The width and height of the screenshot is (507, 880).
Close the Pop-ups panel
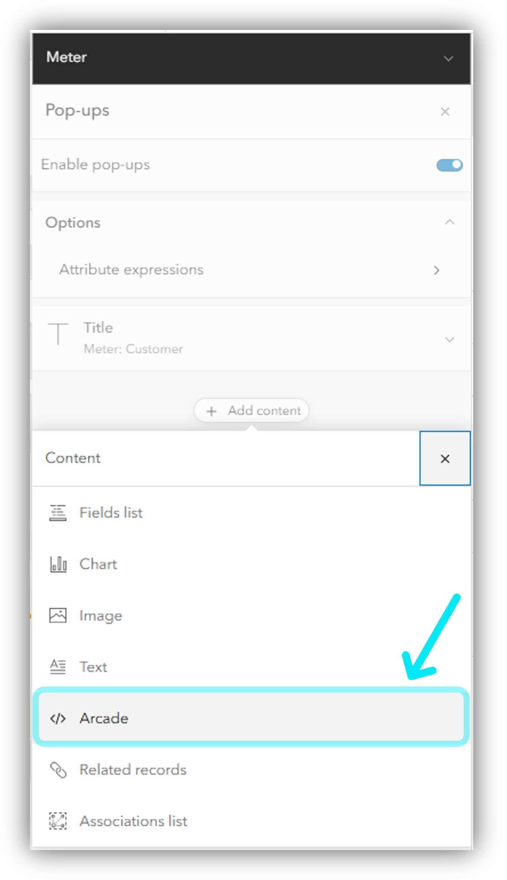(445, 111)
